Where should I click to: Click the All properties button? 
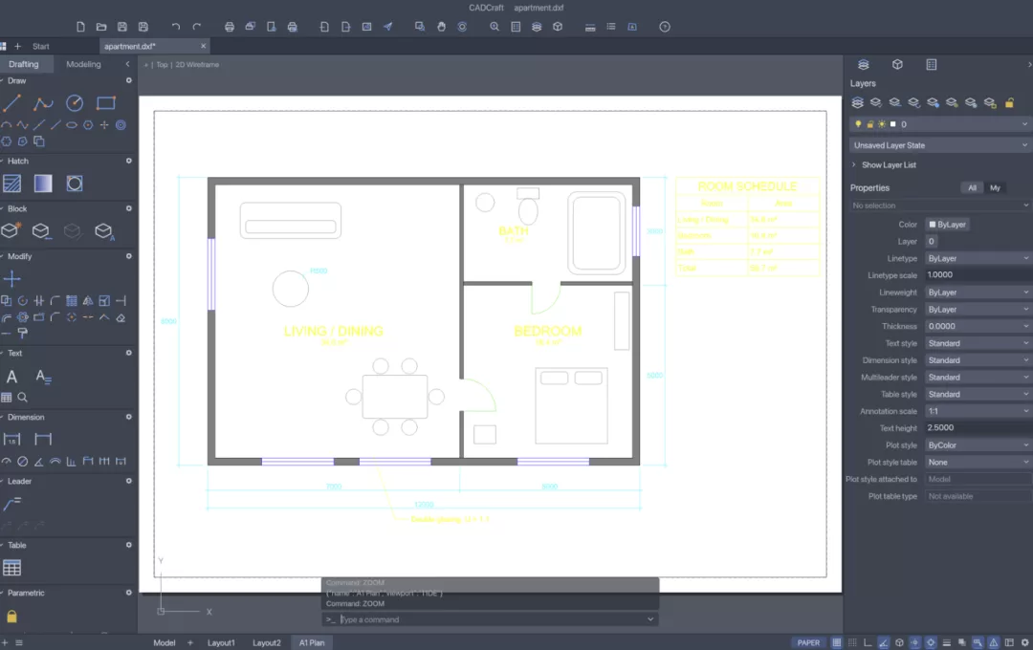(x=972, y=187)
